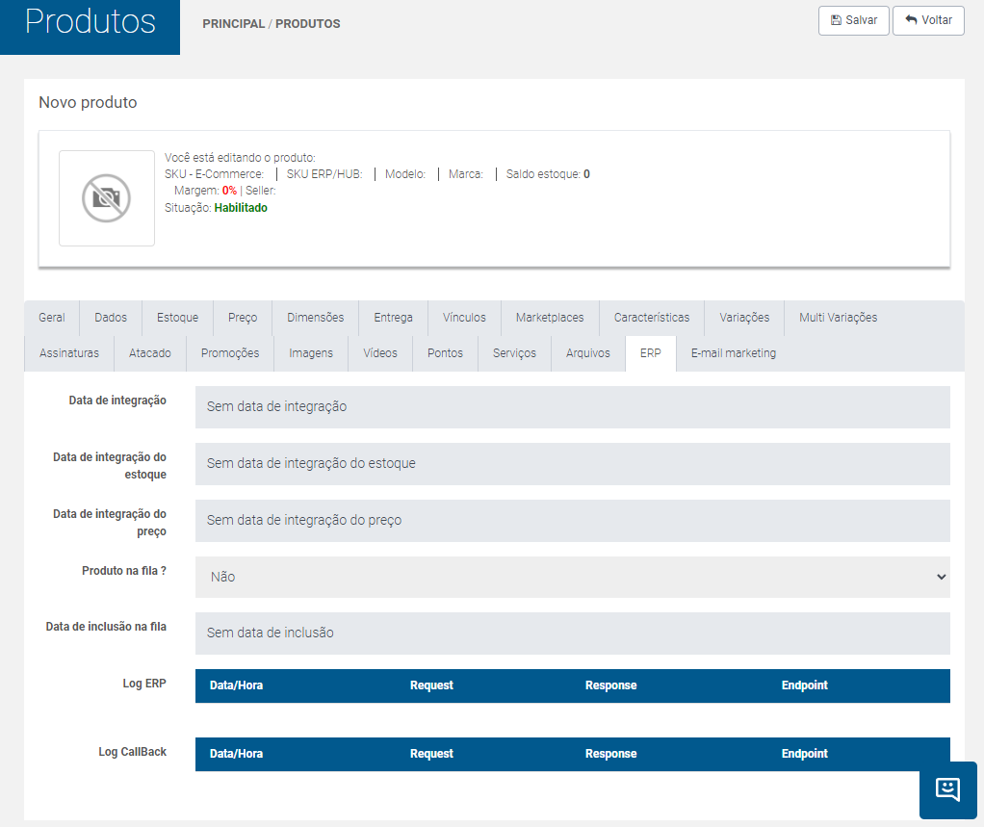This screenshot has width=984, height=827.
Task: Open the Variações tab
Action: 744,318
